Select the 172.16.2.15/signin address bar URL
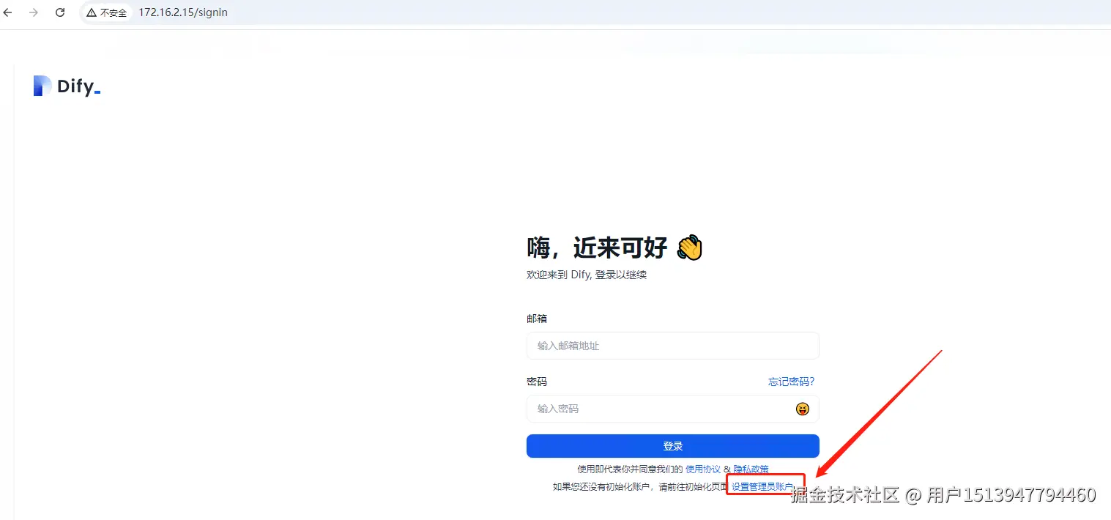Screen dimensions: 1111x520 pyautogui.click(x=183, y=12)
